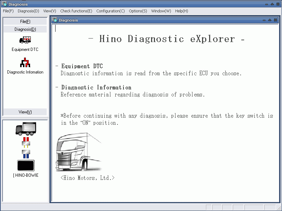The image size is (282, 211).
Task: Click the Hino Motors, Ltd. caption
Action: tap(87, 178)
